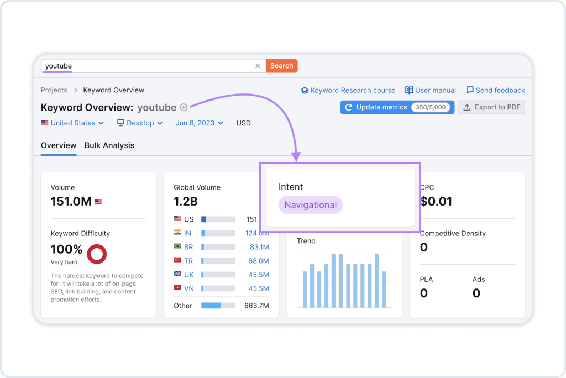Click the orange Search button
The height and width of the screenshot is (378, 566).
click(x=281, y=66)
